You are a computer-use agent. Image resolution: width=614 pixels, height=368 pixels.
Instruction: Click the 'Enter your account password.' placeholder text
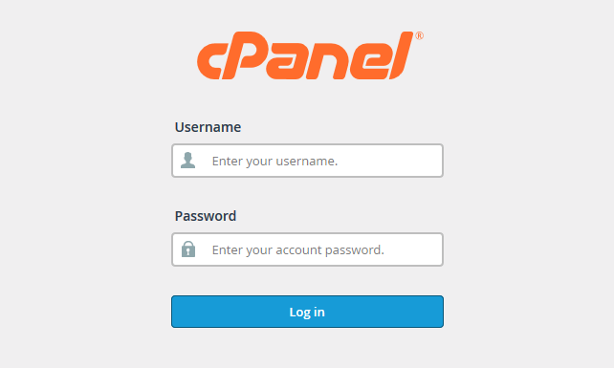pyautogui.click(x=298, y=249)
